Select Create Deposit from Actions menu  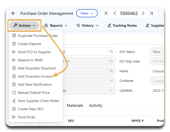pyautogui.click(x=29, y=44)
